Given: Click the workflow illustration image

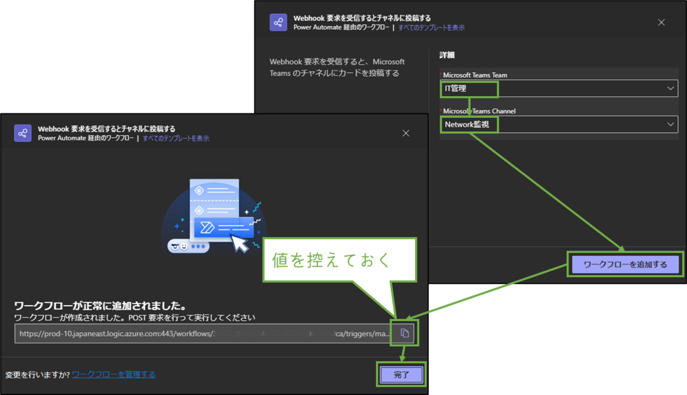Looking at the screenshot, I should click(215, 216).
